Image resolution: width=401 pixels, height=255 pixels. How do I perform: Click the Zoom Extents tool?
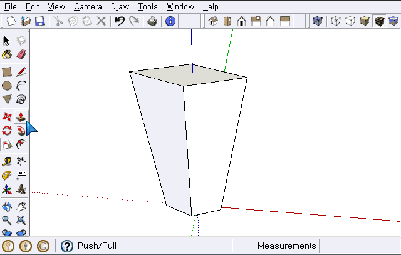tap(21, 220)
